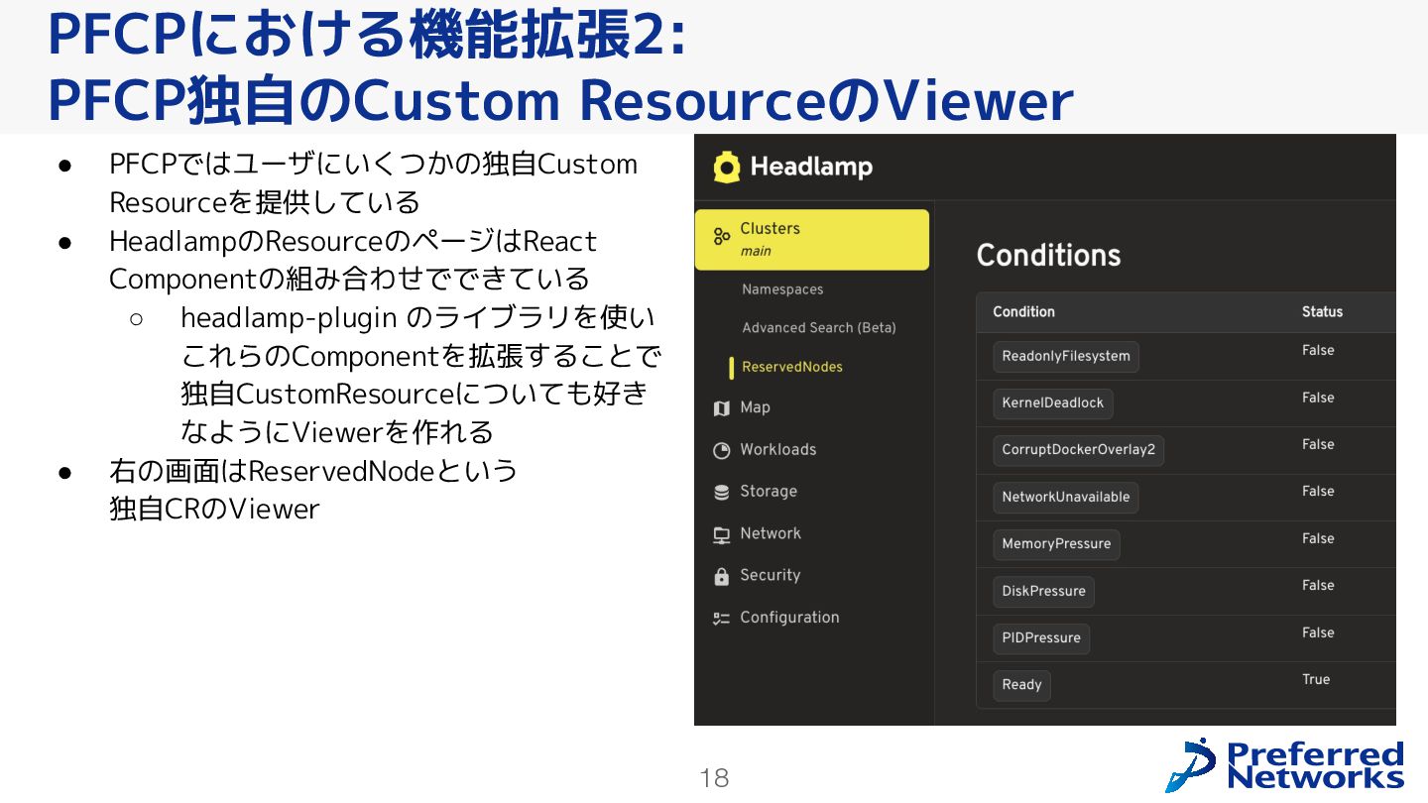Click True status for Ready
1428x803 pixels.
pyautogui.click(x=1316, y=679)
